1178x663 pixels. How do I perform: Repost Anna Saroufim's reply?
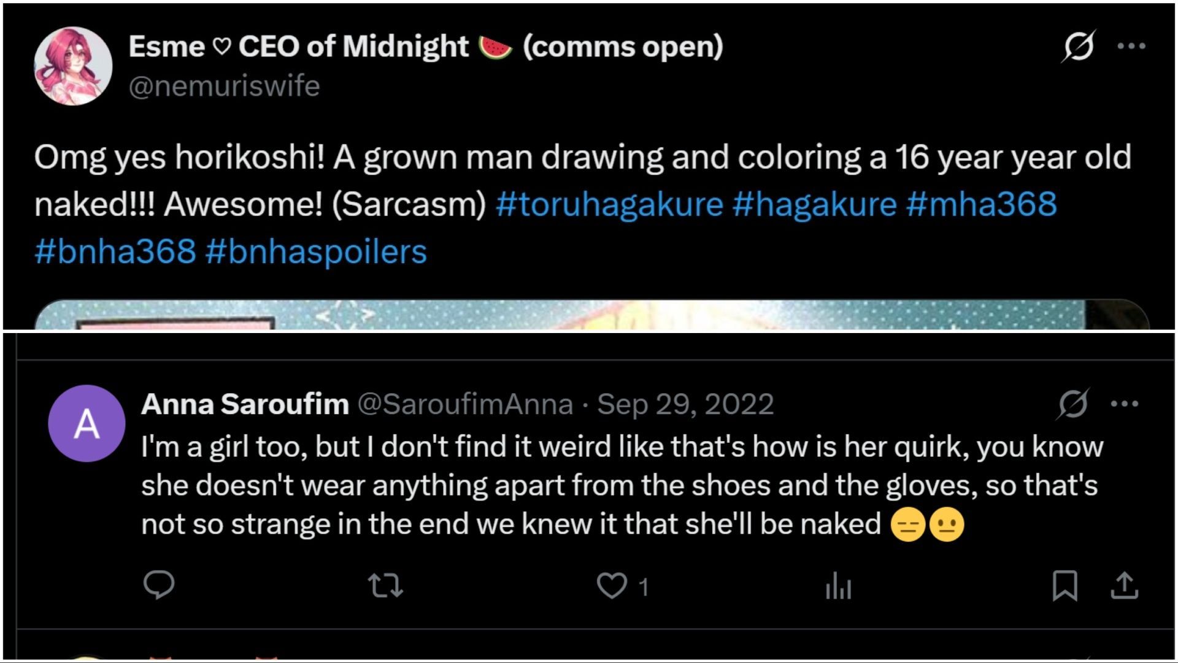[386, 586]
